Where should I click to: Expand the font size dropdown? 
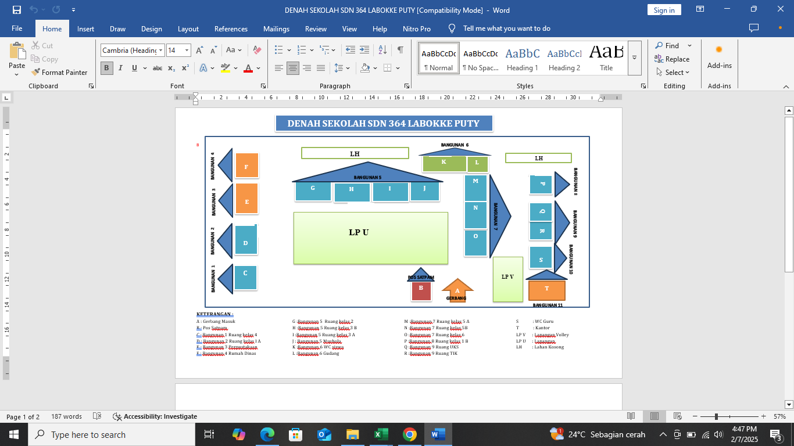click(187, 51)
